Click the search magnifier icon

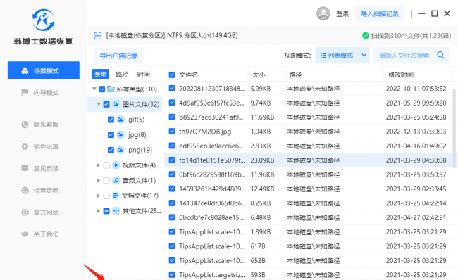(440, 55)
